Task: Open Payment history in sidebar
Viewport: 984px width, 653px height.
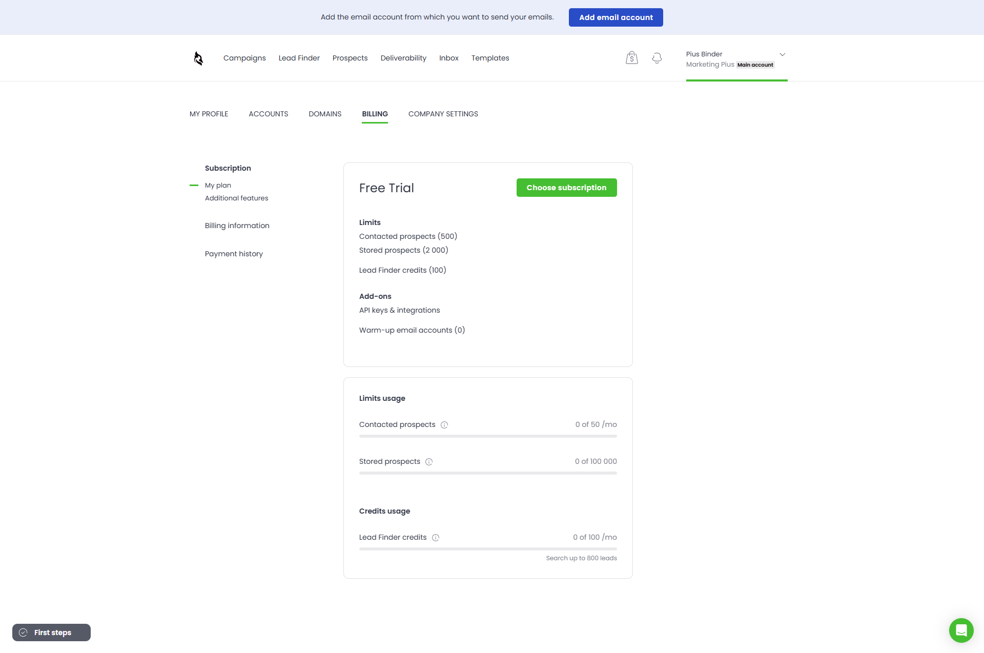Action: click(234, 254)
